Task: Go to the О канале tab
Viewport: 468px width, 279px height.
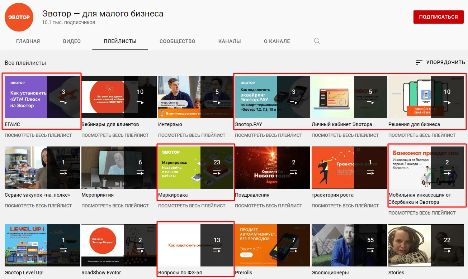Action: tap(277, 41)
